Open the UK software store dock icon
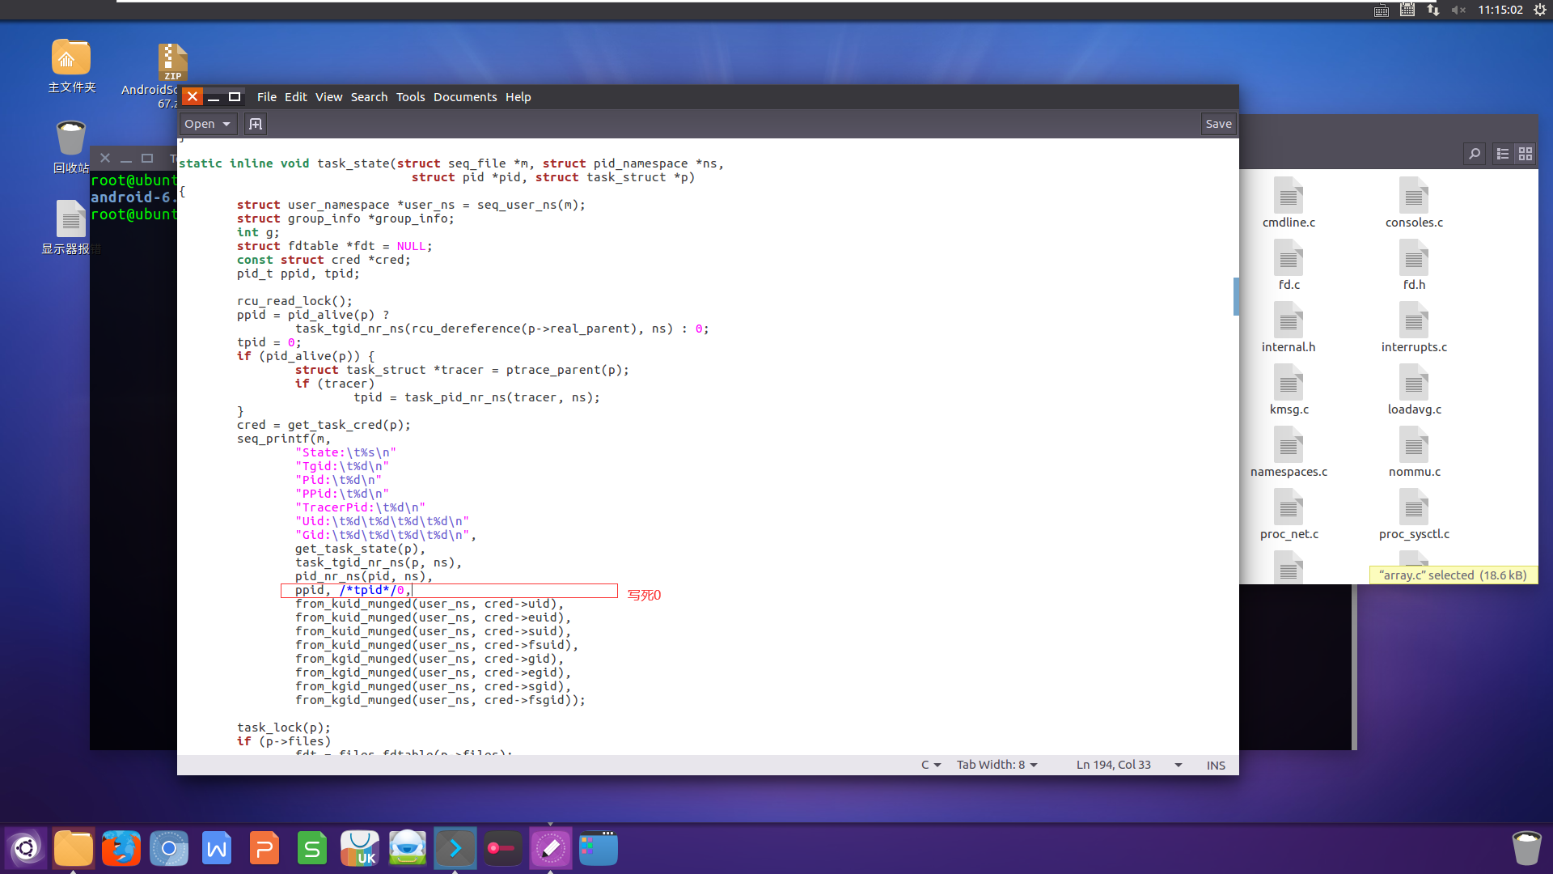 click(360, 848)
